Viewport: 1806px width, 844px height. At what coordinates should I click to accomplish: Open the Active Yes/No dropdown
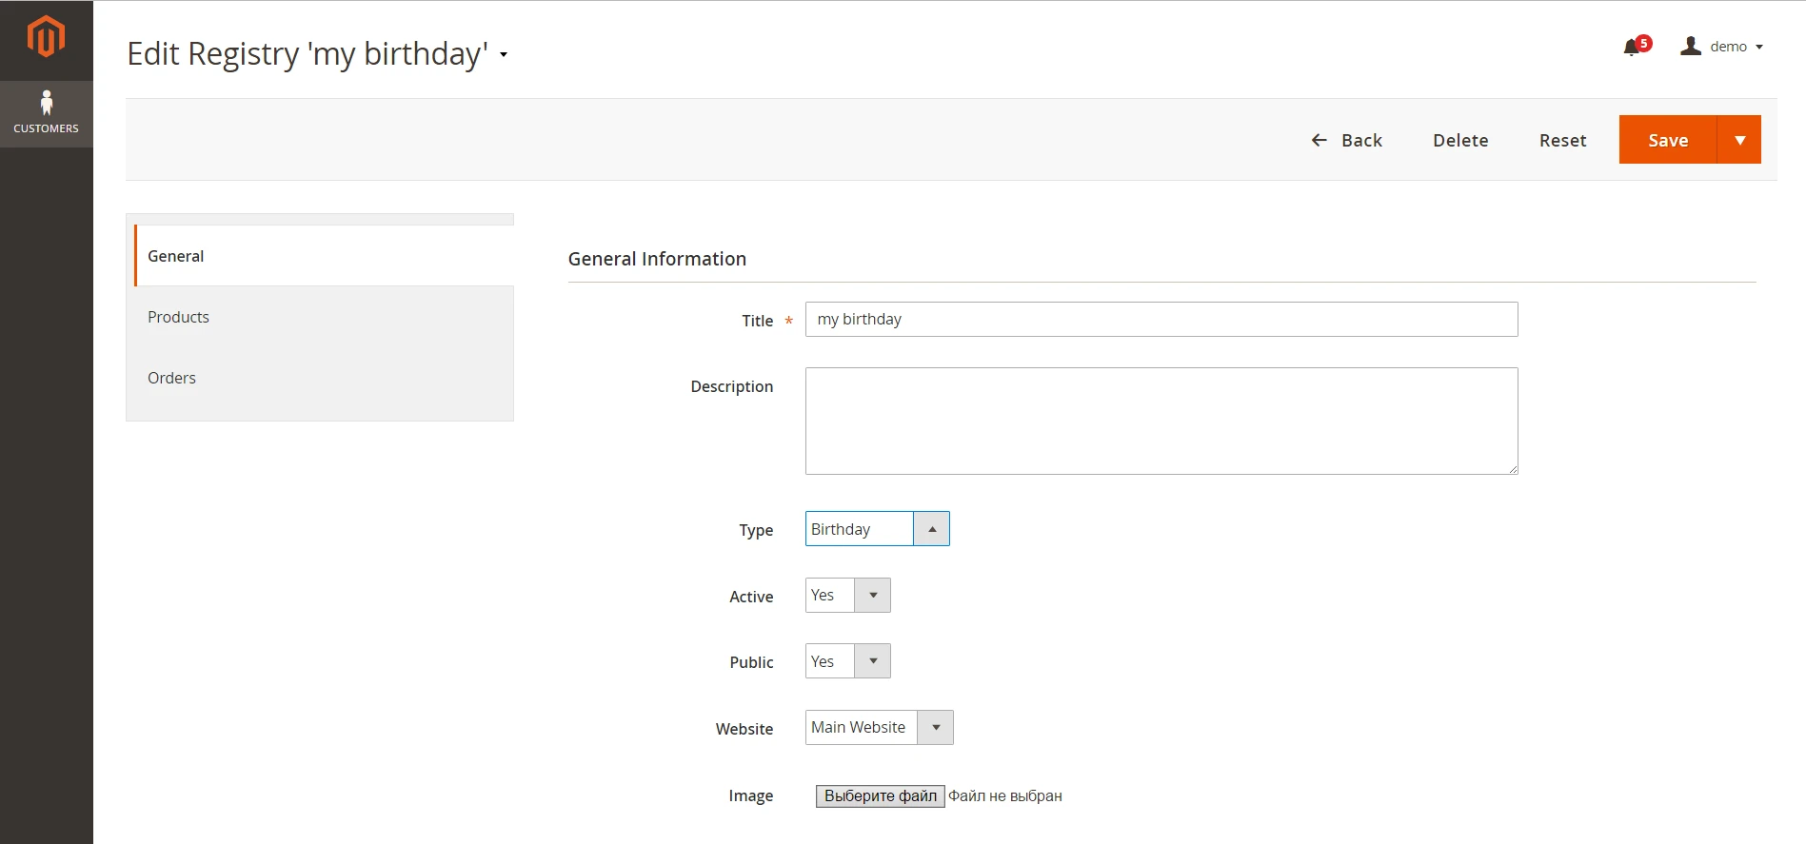coord(847,596)
